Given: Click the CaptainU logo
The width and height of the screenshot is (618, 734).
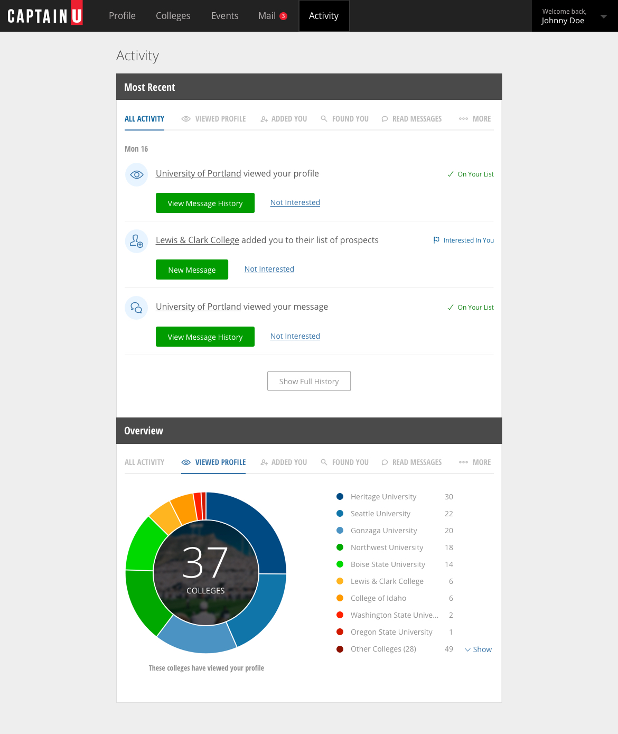Looking at the screenshot, I should coord(45,14).
